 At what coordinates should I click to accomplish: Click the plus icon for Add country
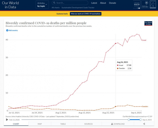tap(7, 30)
